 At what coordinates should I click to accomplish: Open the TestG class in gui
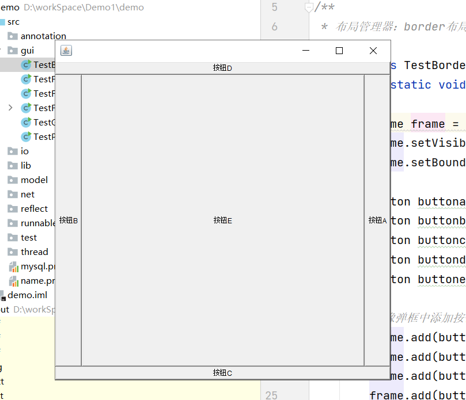tap(43, 122)
